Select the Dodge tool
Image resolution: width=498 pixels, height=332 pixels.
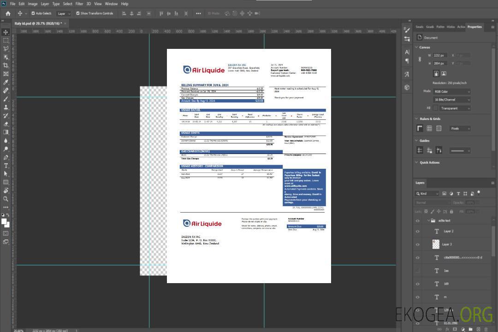(6, 148)
